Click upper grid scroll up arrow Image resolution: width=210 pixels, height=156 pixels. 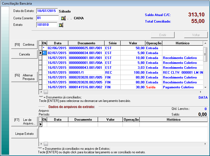point(205,43)
